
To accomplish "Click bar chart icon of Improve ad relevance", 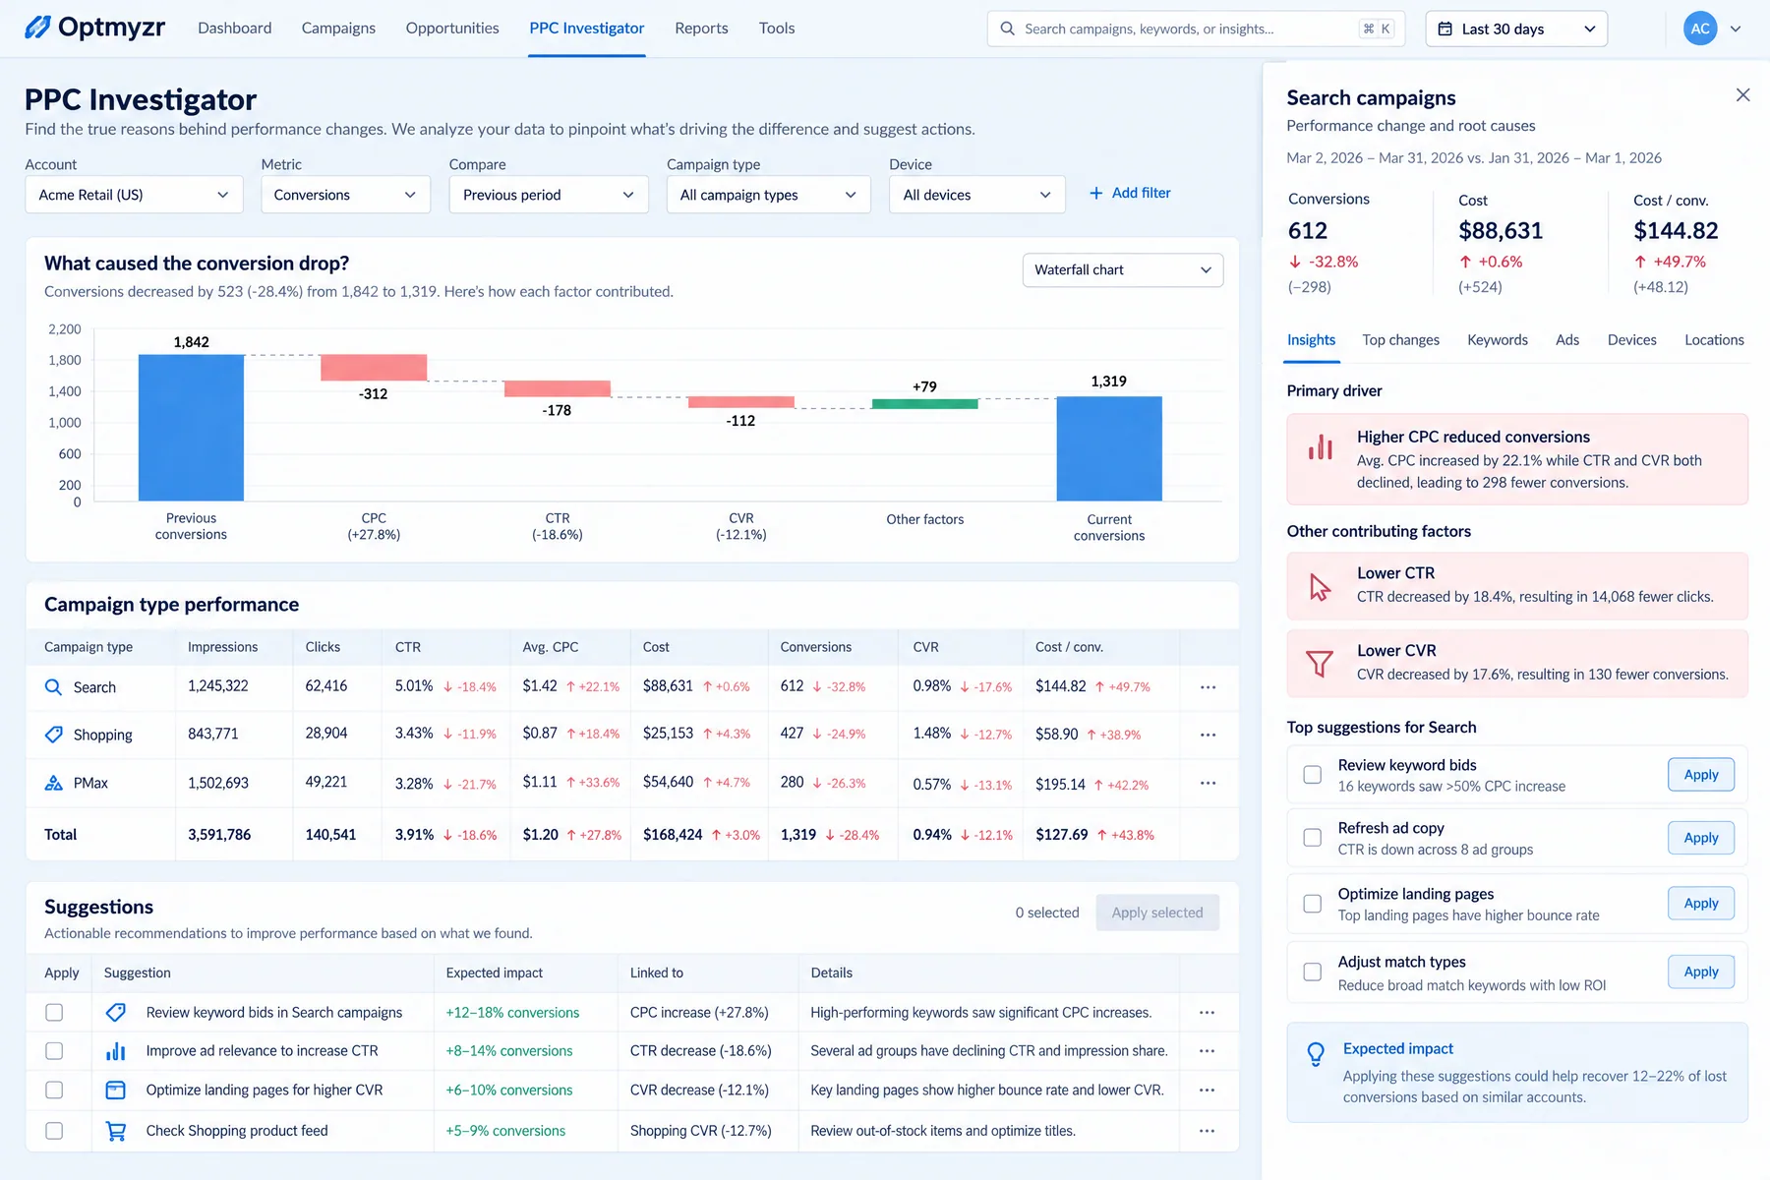I will coord(115,1050).
